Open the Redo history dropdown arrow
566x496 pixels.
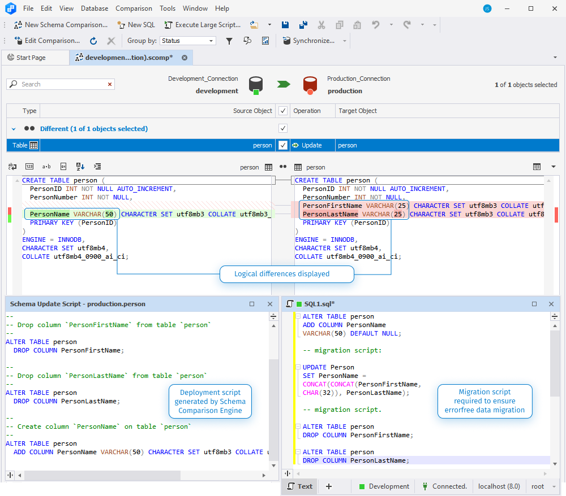tap(422, 25)
